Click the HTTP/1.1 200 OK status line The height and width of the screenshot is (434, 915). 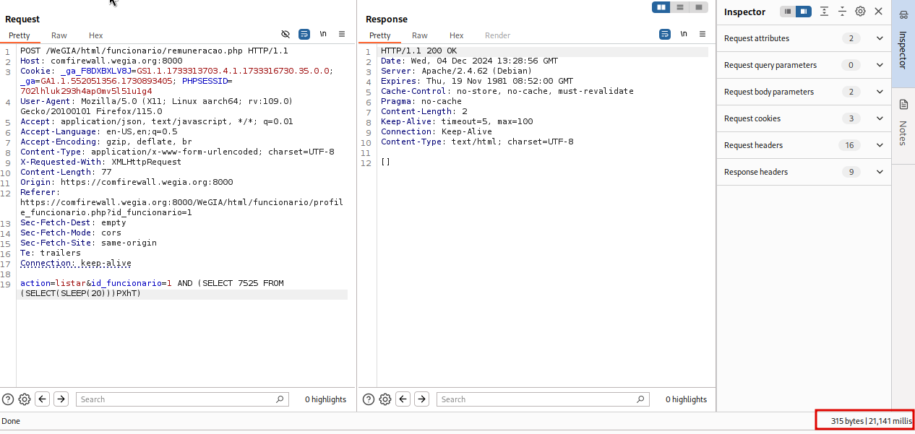(x=418, y=51)
